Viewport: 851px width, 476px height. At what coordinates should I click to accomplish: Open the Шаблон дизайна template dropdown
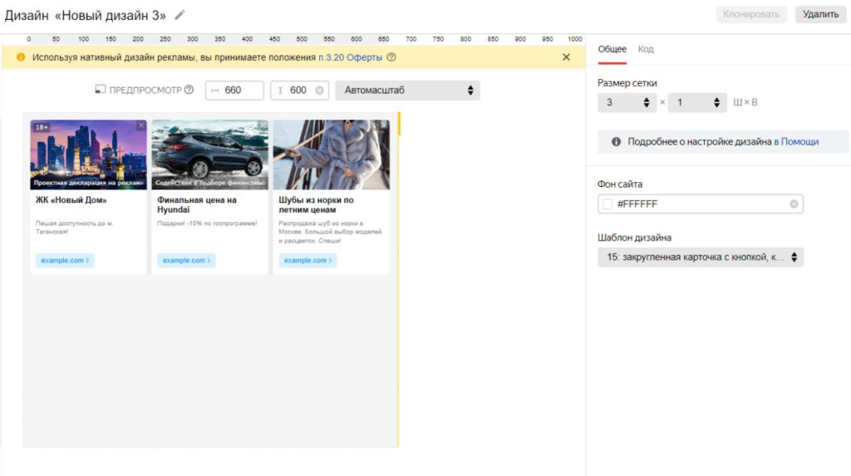701,258
